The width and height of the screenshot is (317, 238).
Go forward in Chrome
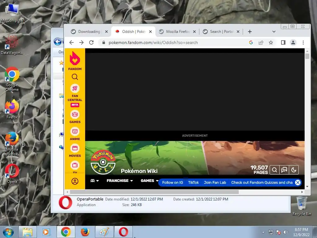81,42
